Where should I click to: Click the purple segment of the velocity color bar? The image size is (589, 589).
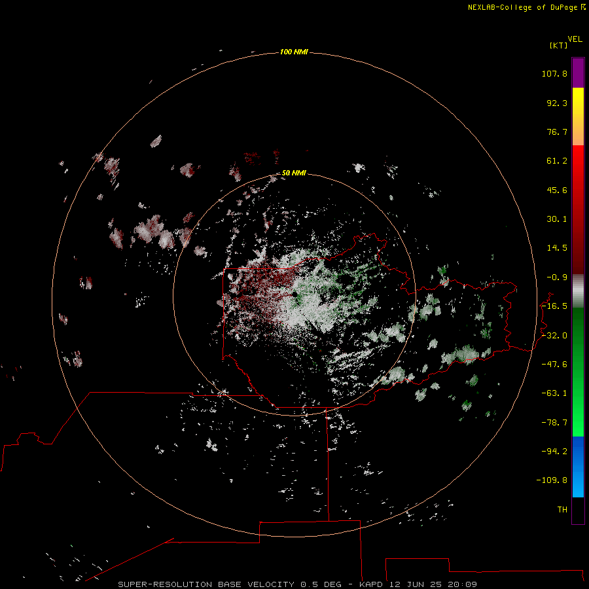point(578,73)
